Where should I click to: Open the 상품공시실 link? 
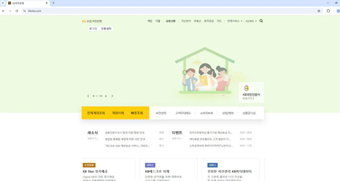pos(249,113)
